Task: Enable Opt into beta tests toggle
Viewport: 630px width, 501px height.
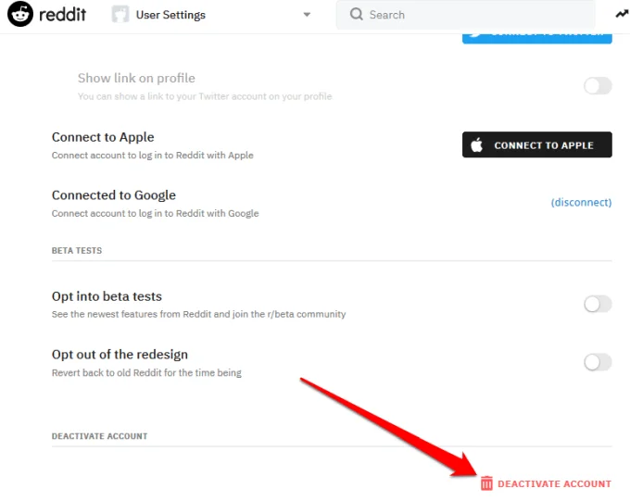Action: coord(598,304)
